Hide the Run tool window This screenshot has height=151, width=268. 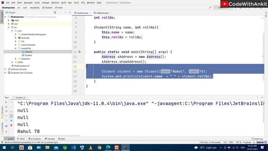pos(262,97)
